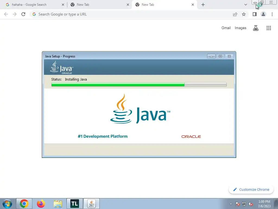278x209 pixels.
Task: Open the Gmail link
Action: [226, 28]
